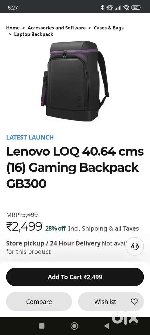This screenshot has height=335, width=150.
Task: Add product to Wishlist
Action: click(x=111, y=301)
